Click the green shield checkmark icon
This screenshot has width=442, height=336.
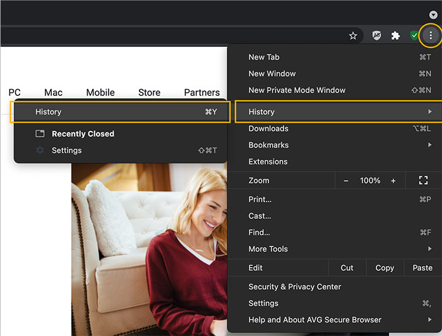click(x=414, y=36)
